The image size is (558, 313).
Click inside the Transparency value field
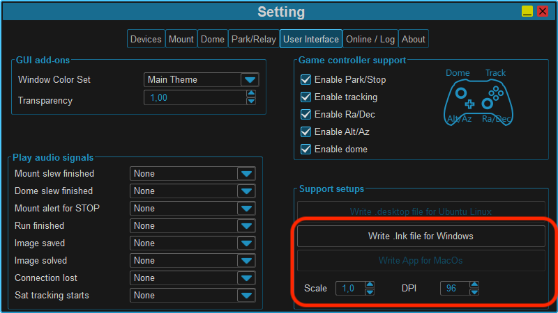[x=195, y=97]
